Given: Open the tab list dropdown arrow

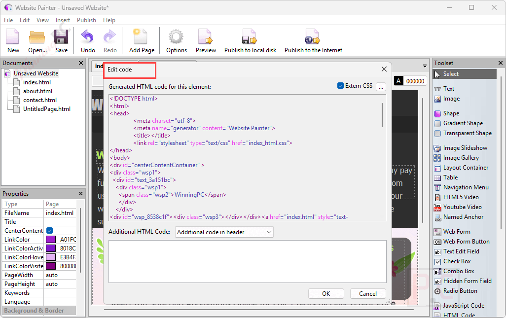Looking at the screenshot, I should point(425,66).
